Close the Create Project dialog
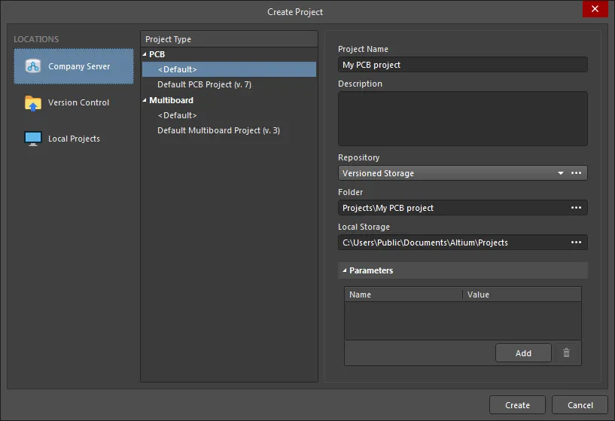Viewport: 615px width, 421px height. click(x=595, y=8)
